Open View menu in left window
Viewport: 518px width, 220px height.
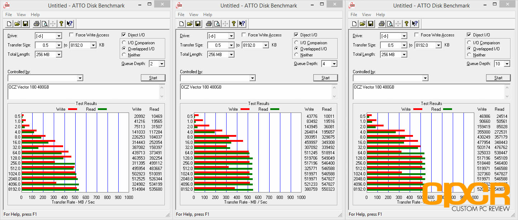(x=21, y=15)
